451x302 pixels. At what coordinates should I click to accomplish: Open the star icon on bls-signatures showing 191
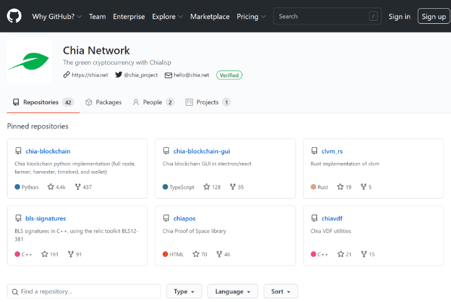pos(44,254)
